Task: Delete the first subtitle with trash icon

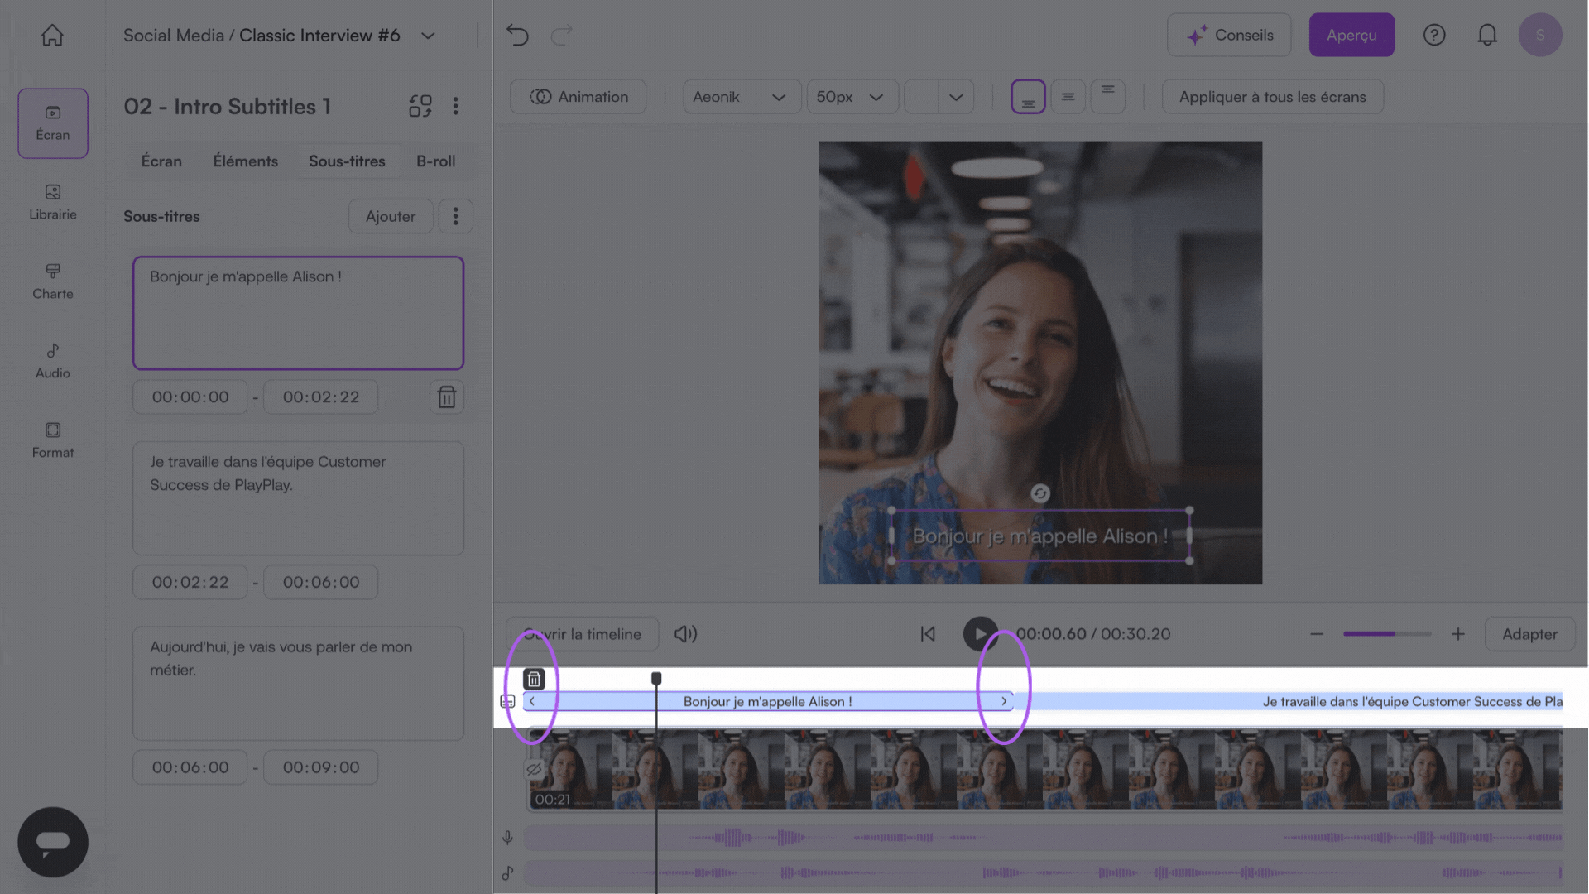Action: tap(447, 397)
